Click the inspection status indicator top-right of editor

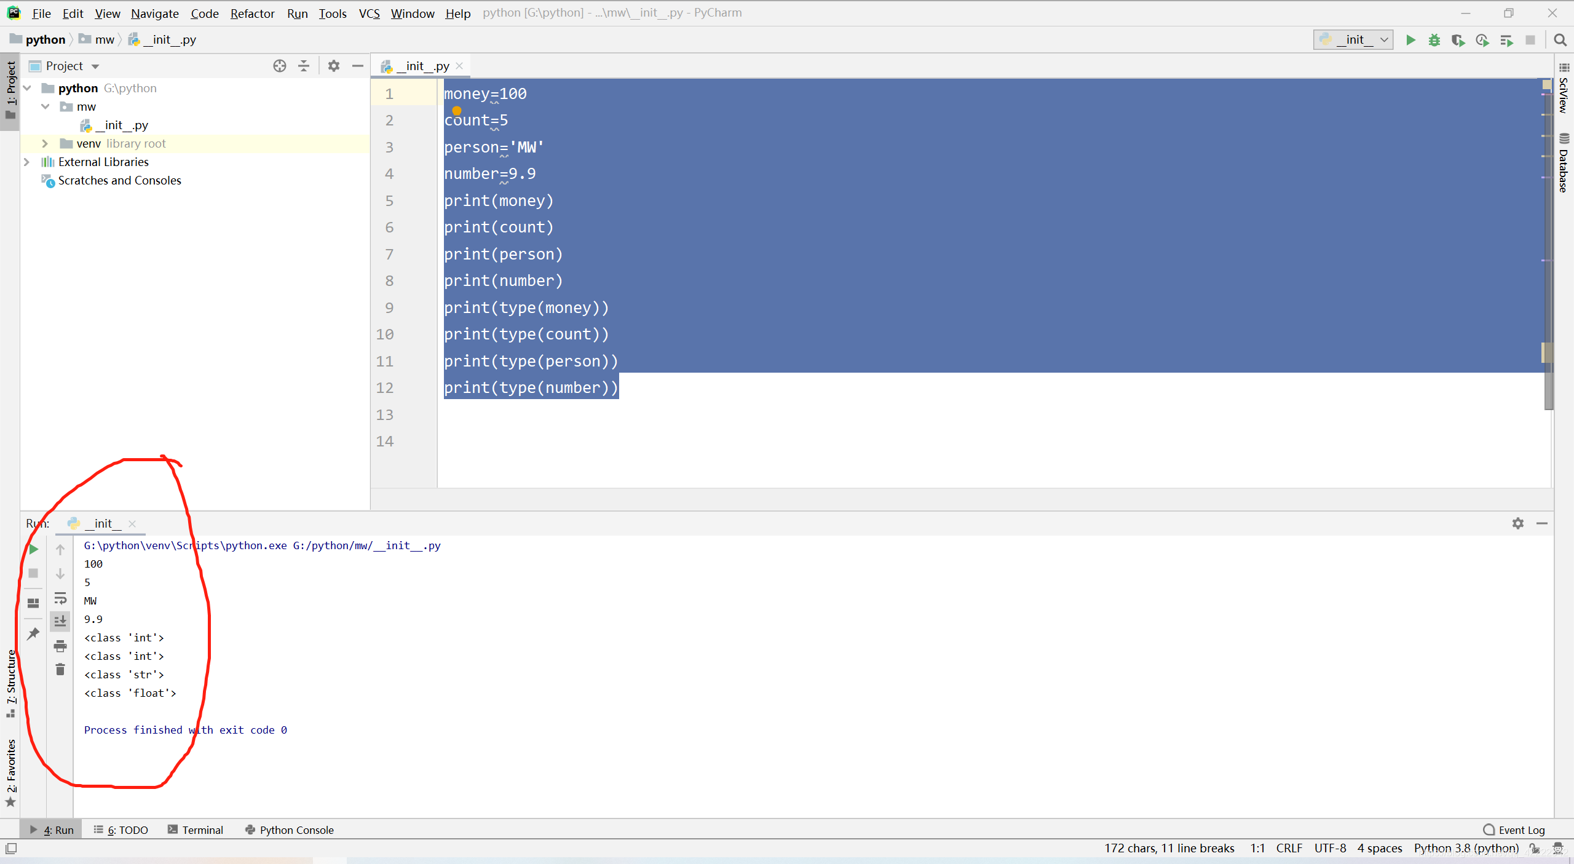pos(1547,85)
